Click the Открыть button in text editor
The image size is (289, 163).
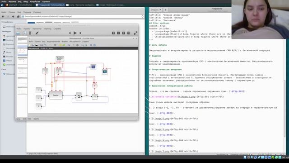pyautogui.click(x=154, y=10)
